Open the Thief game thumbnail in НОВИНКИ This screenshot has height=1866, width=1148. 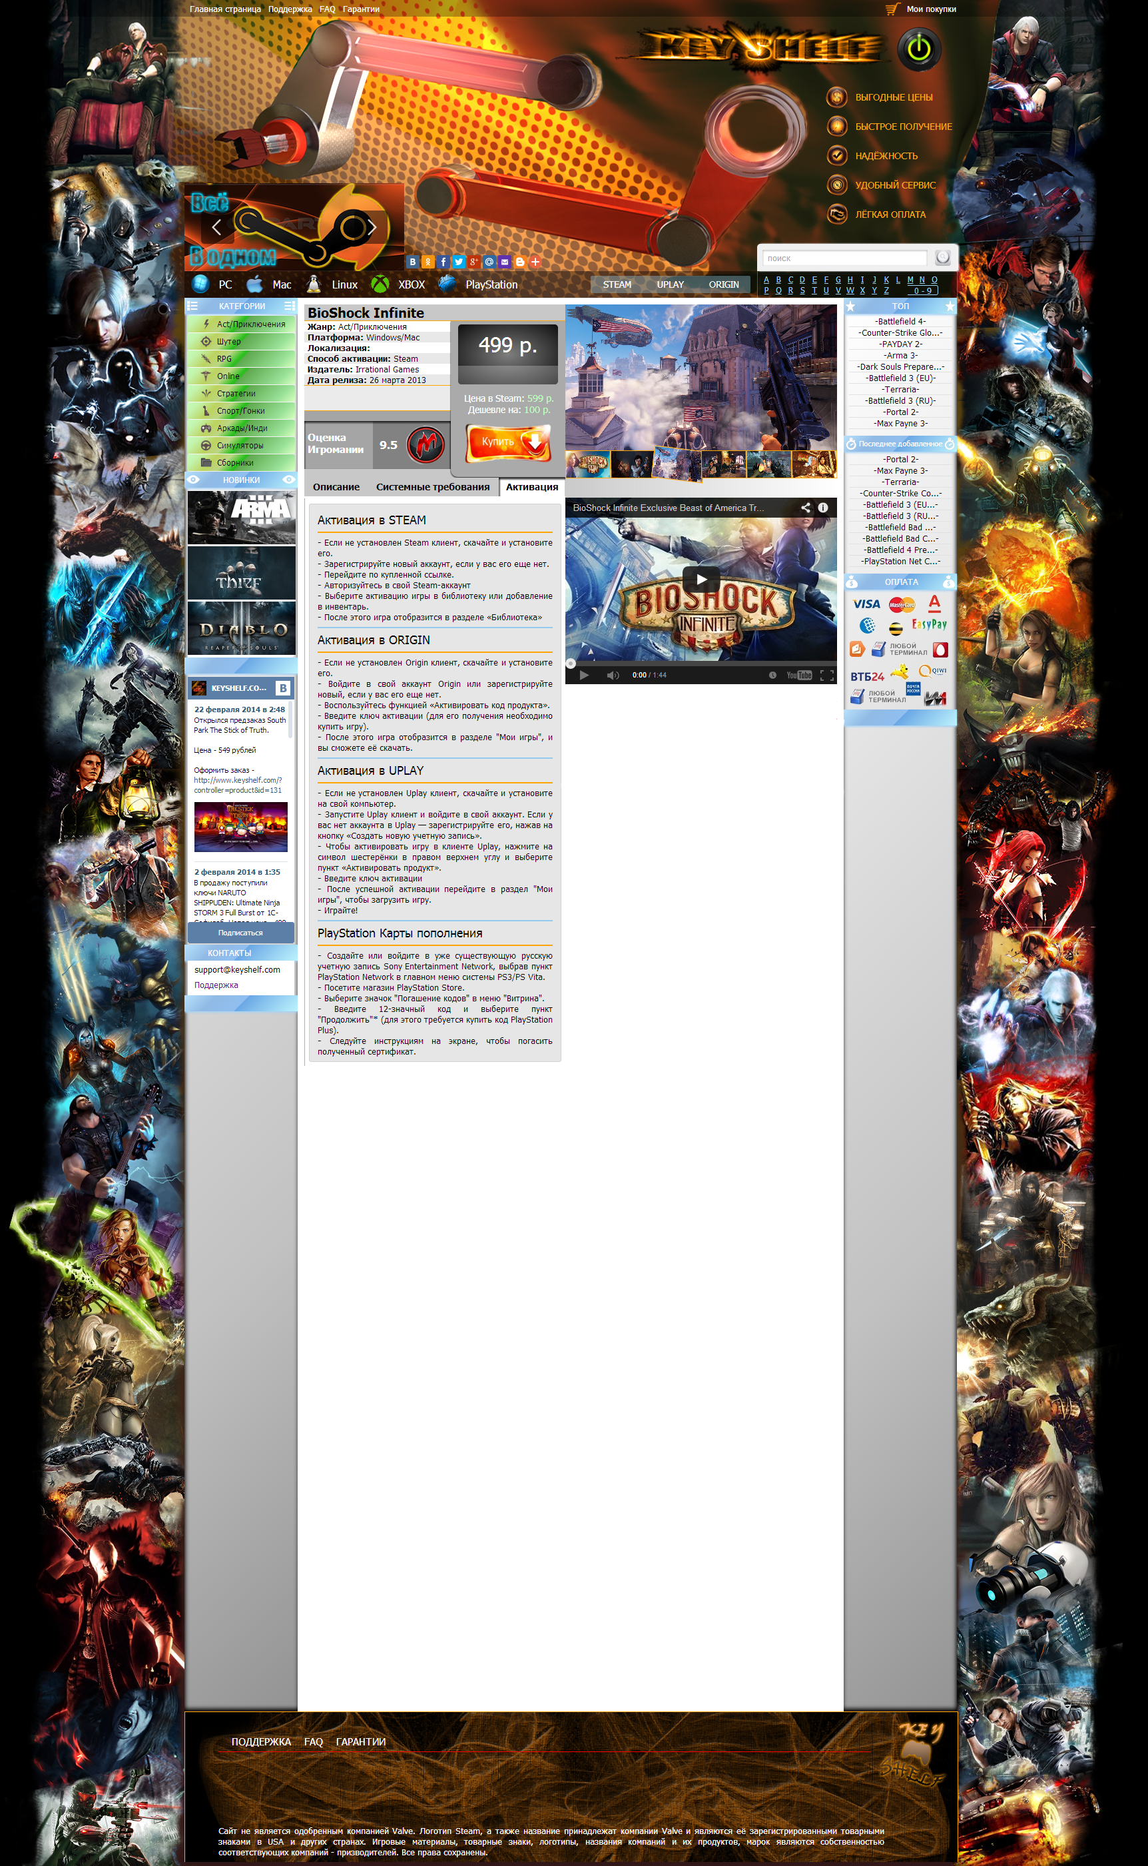(x=242, y=574)
